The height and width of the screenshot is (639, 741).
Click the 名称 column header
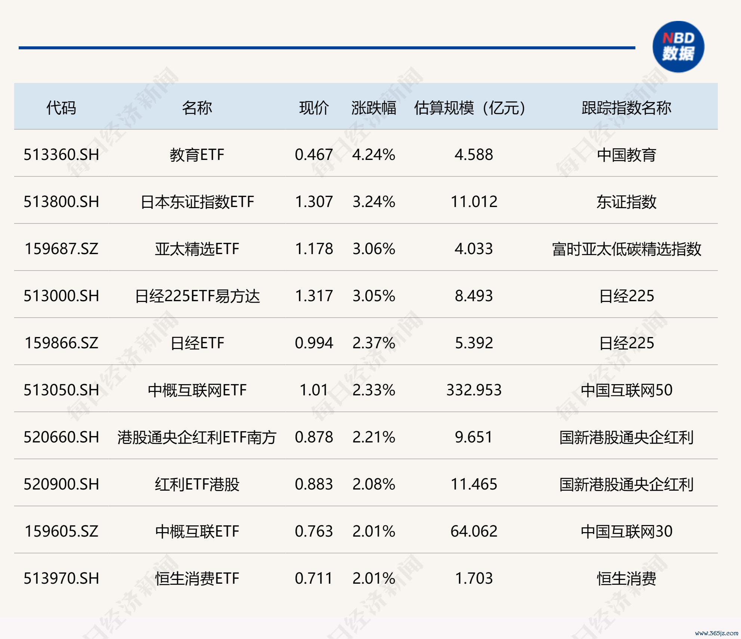[197, 108]
